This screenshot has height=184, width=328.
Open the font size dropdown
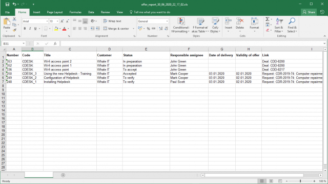click(57, 21)
